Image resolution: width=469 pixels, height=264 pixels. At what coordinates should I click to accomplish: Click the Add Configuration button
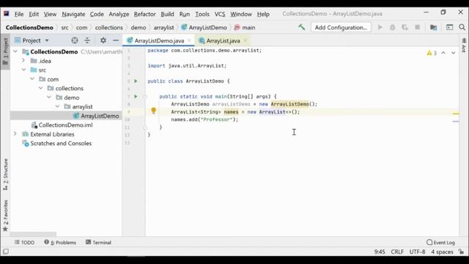(341, 27)
